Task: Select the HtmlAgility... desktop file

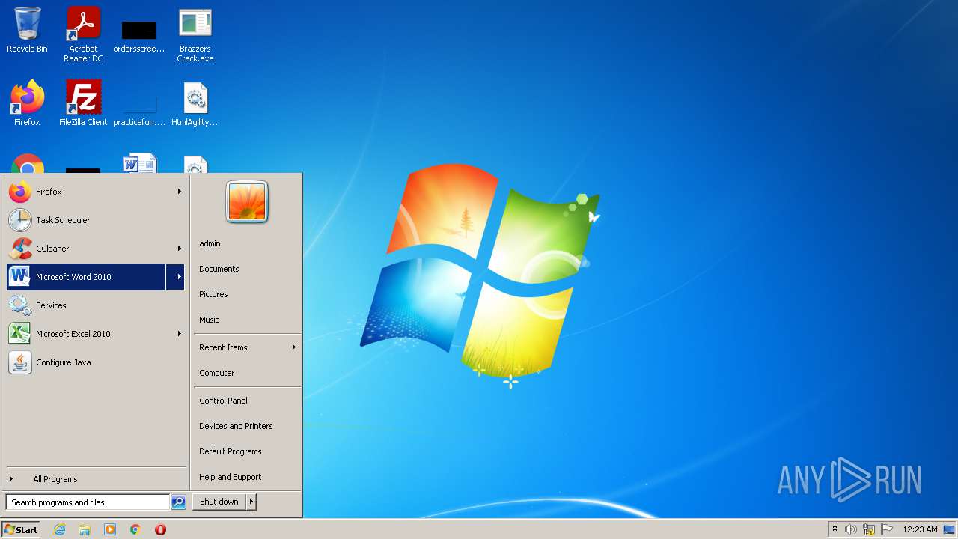Action: pyautogui.click(x=195, y=103)
